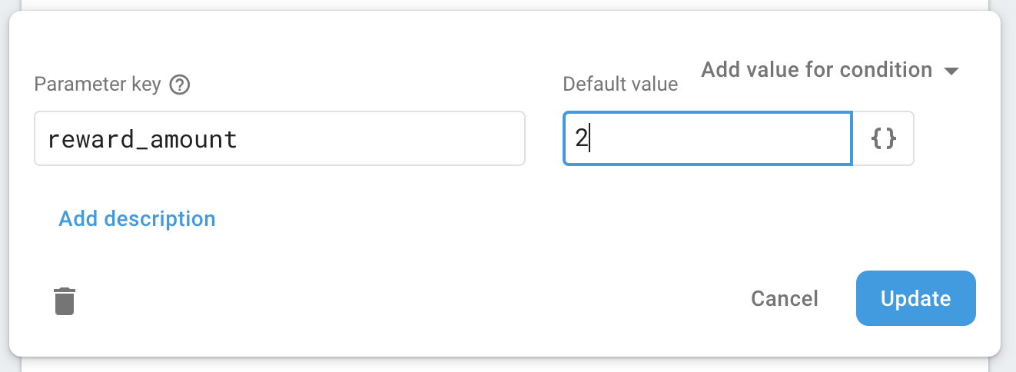
Task: Show help for the Parameter key
Action: point(180,84)
